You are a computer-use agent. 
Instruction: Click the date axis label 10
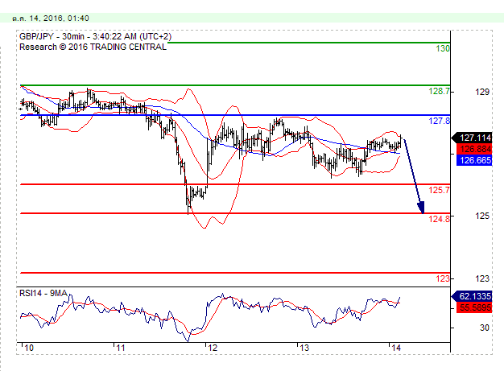29,348
